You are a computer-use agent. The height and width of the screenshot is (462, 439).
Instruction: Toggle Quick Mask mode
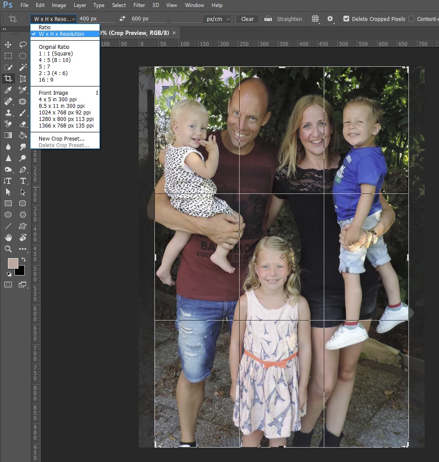tap(8, 285)
